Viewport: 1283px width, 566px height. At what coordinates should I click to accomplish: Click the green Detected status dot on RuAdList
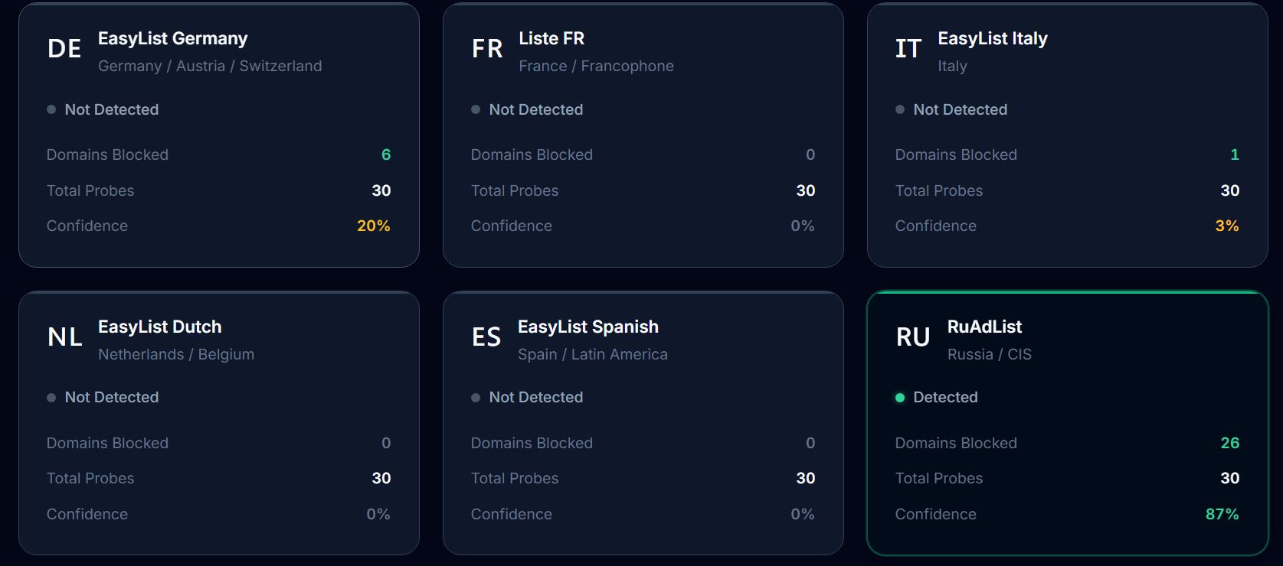point(900,398)
